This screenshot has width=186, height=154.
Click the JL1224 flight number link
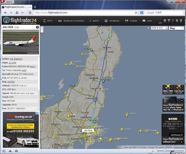[x=12, y=63]
